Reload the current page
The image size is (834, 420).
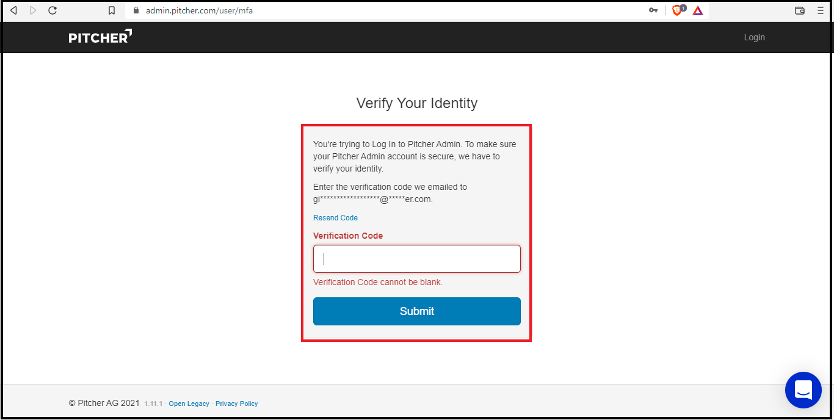point(53,10)
